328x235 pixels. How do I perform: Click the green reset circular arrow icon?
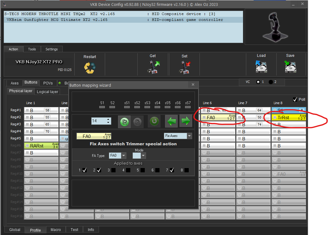pos(154,121)
